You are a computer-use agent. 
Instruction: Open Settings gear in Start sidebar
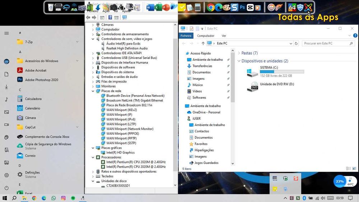(6, 175)
